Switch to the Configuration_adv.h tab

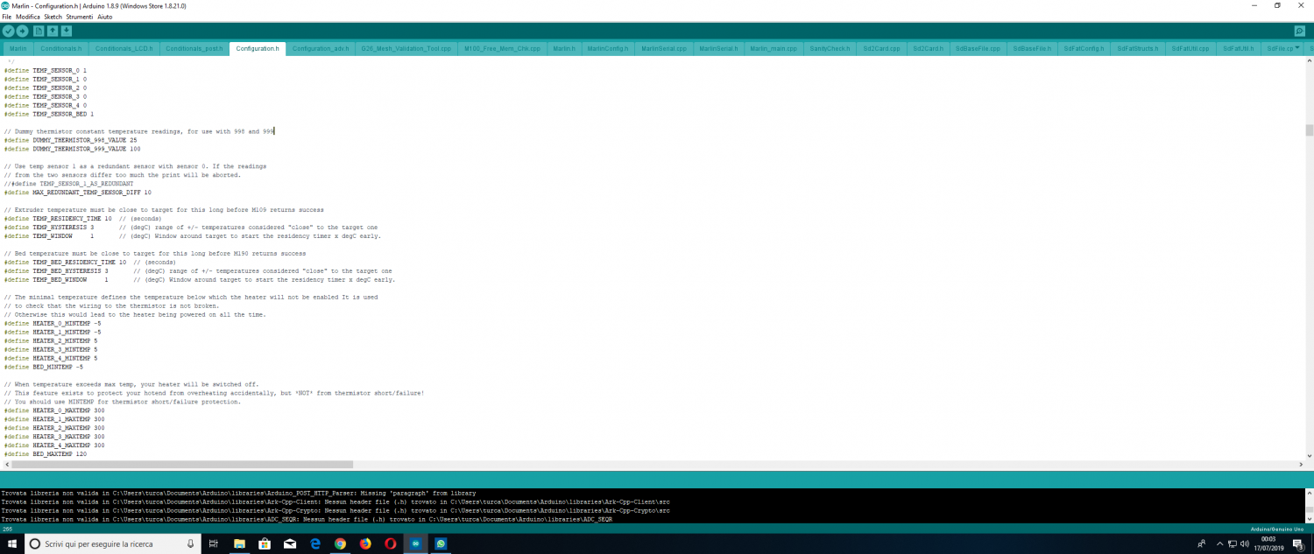[320, 49]
